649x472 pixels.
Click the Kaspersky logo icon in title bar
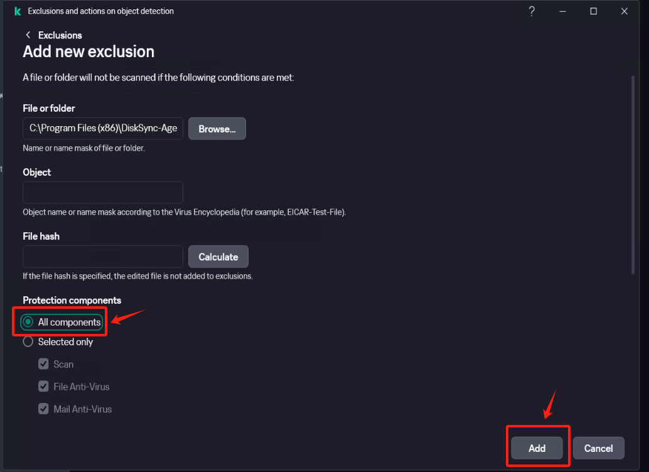click(x=18, y=11)
